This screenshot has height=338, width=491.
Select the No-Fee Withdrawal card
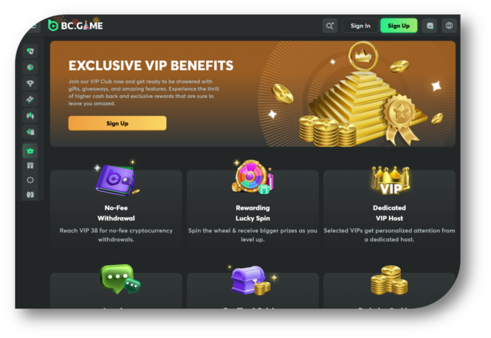[x=116, y=208]
